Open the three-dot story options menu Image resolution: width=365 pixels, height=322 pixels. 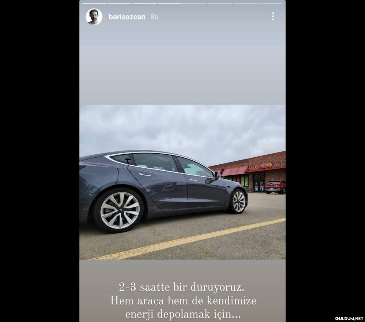tap(273, 16)
